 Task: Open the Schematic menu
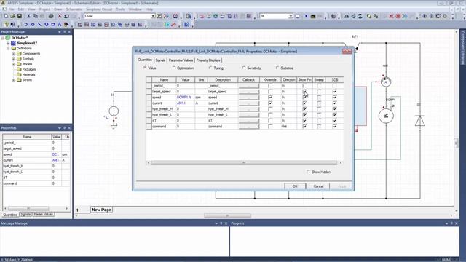(74, 9)
